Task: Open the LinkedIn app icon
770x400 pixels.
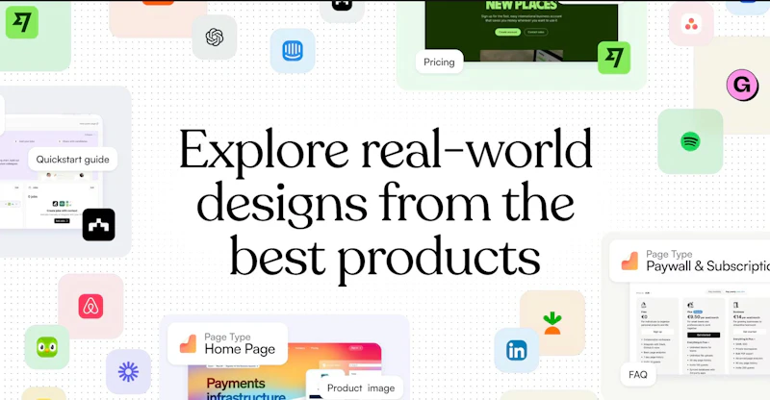Action: pyautogui.click(x=517, y=350)
